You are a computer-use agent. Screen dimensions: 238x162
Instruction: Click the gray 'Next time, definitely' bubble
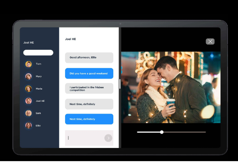[x=89, y=104]
